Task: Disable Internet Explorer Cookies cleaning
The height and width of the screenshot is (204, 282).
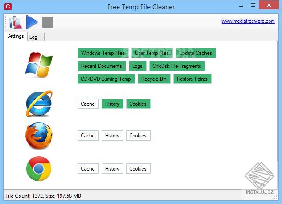Action: pos(138,104)
